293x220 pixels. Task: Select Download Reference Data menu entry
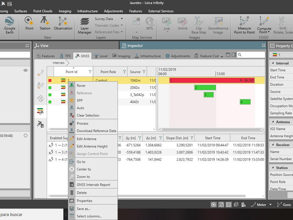(93, 131)
